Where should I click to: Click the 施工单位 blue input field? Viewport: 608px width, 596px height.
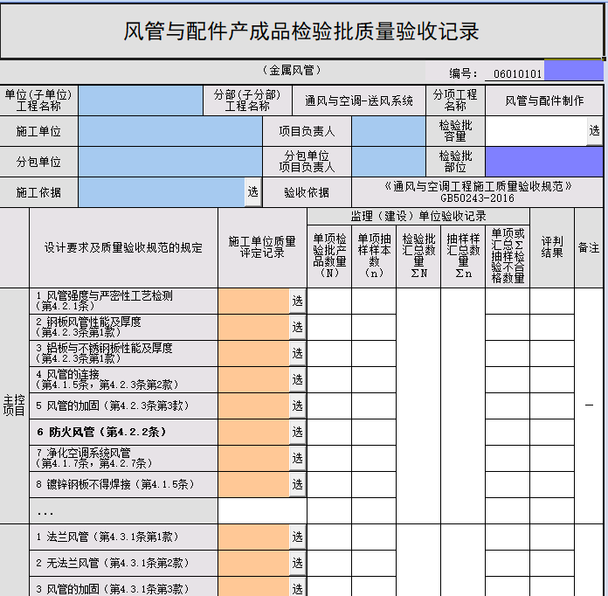tap(170, 131)
